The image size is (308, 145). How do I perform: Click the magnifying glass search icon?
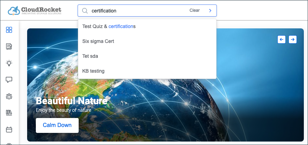[85, 10]
